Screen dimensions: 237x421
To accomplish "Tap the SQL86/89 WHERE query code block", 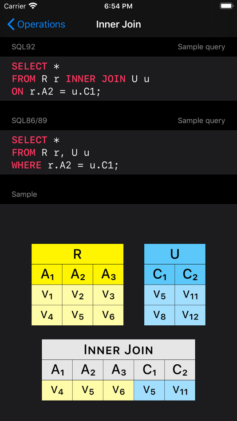I will tap(118, 152).
